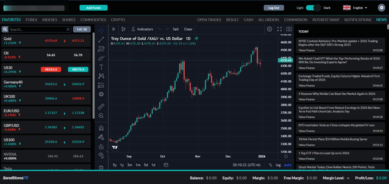The width and height of the screenshot is (389, 184).
Task: Switch to the OPEN TRADES tab
Action: click(209, 20)
